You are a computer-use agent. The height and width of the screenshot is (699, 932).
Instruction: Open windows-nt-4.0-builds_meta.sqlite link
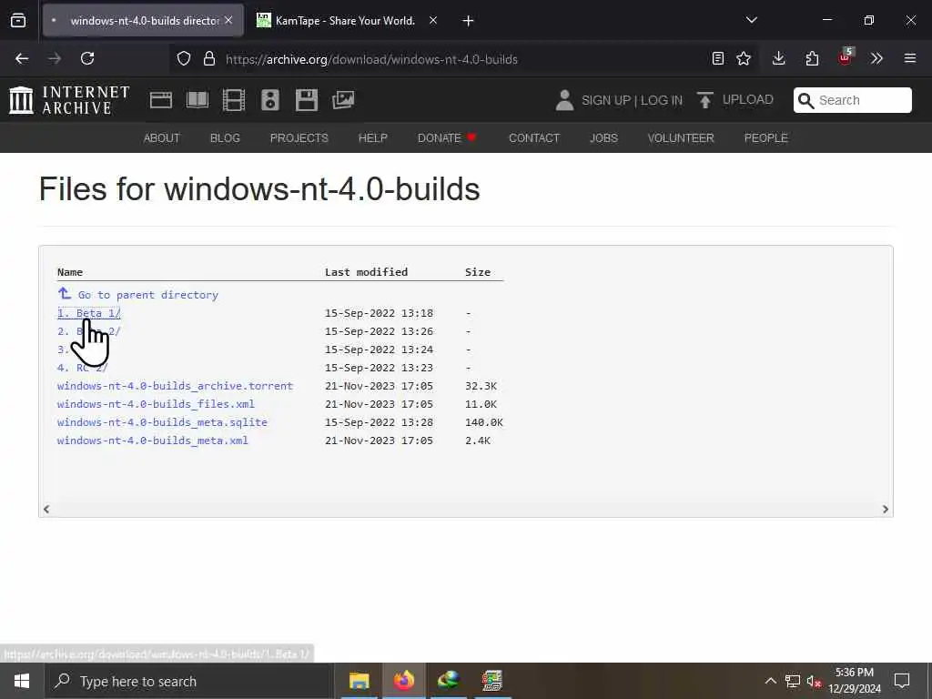[162, 422]
